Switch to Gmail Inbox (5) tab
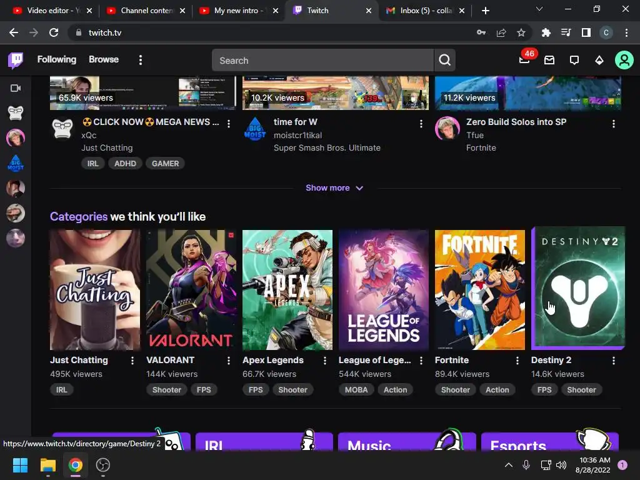The width and height of the screenshot is (640, 480). click(426, 11)
